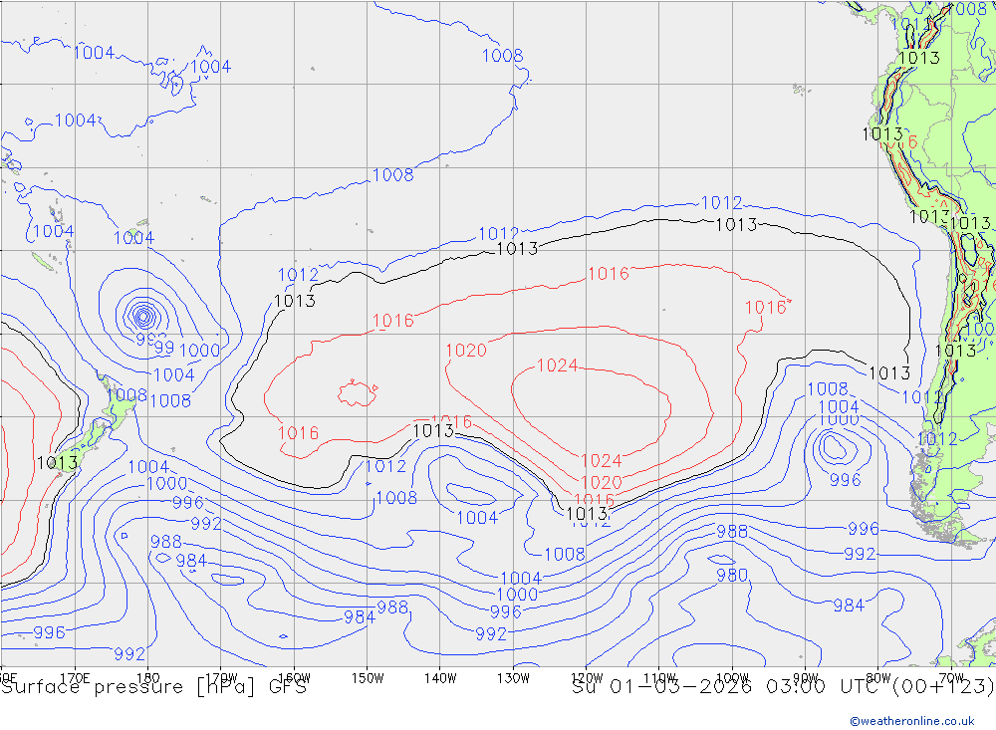Click the 70W longitude axis label

[x=951, y=678]
